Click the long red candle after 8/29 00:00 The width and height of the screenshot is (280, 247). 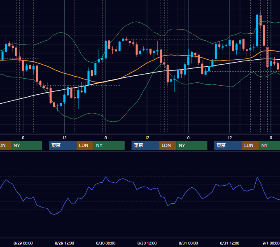37,74
